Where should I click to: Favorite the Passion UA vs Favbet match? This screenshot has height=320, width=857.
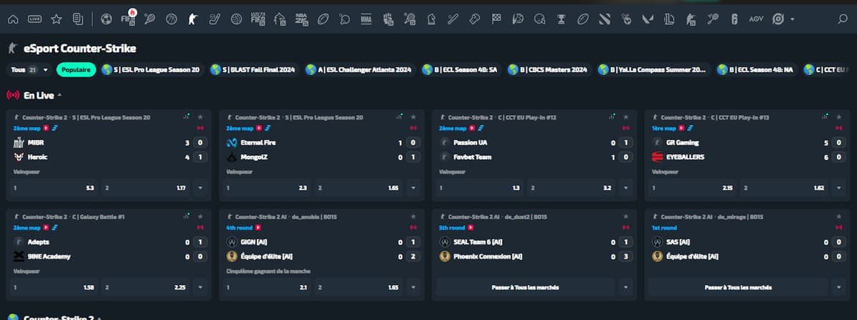coord(626,116)
